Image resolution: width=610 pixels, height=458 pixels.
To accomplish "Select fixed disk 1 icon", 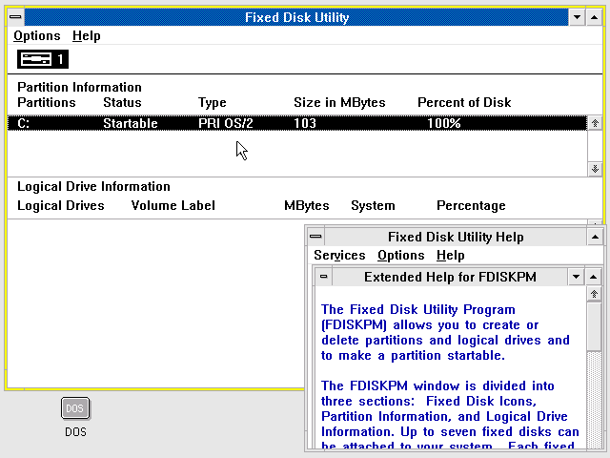I will [x=43, y=59].
